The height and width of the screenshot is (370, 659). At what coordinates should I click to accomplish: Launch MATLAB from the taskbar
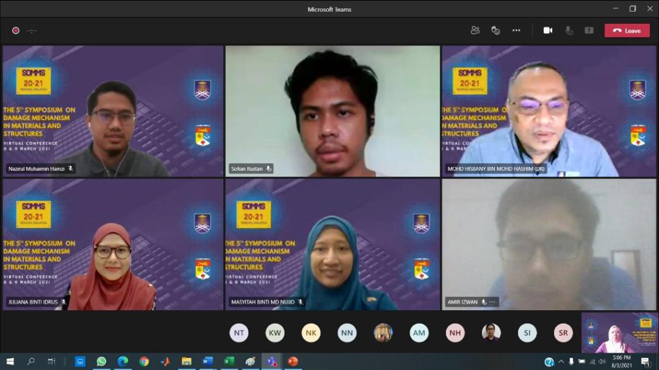pyautogui.click(x=165, y=362)
